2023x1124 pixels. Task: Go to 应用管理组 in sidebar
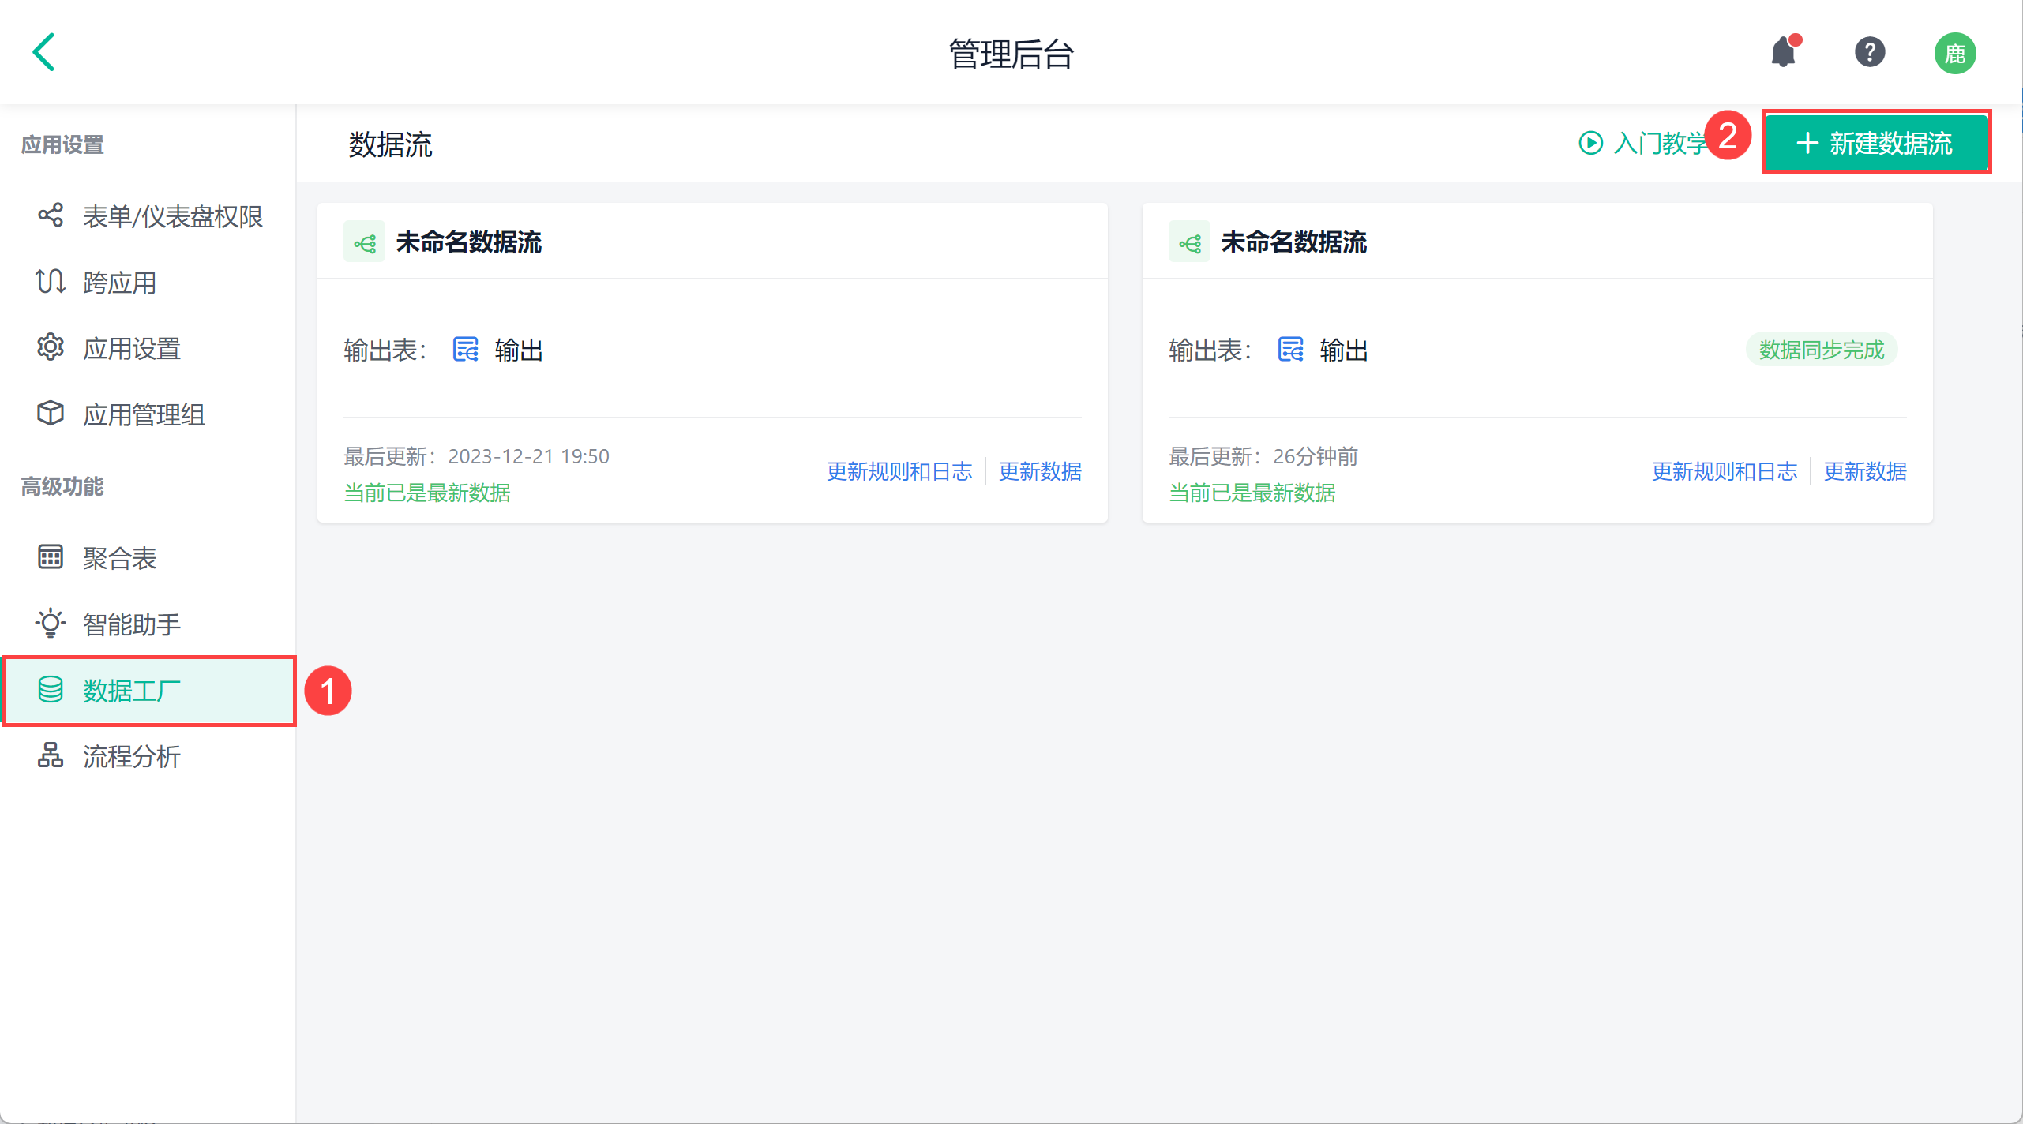pos(143,414)
